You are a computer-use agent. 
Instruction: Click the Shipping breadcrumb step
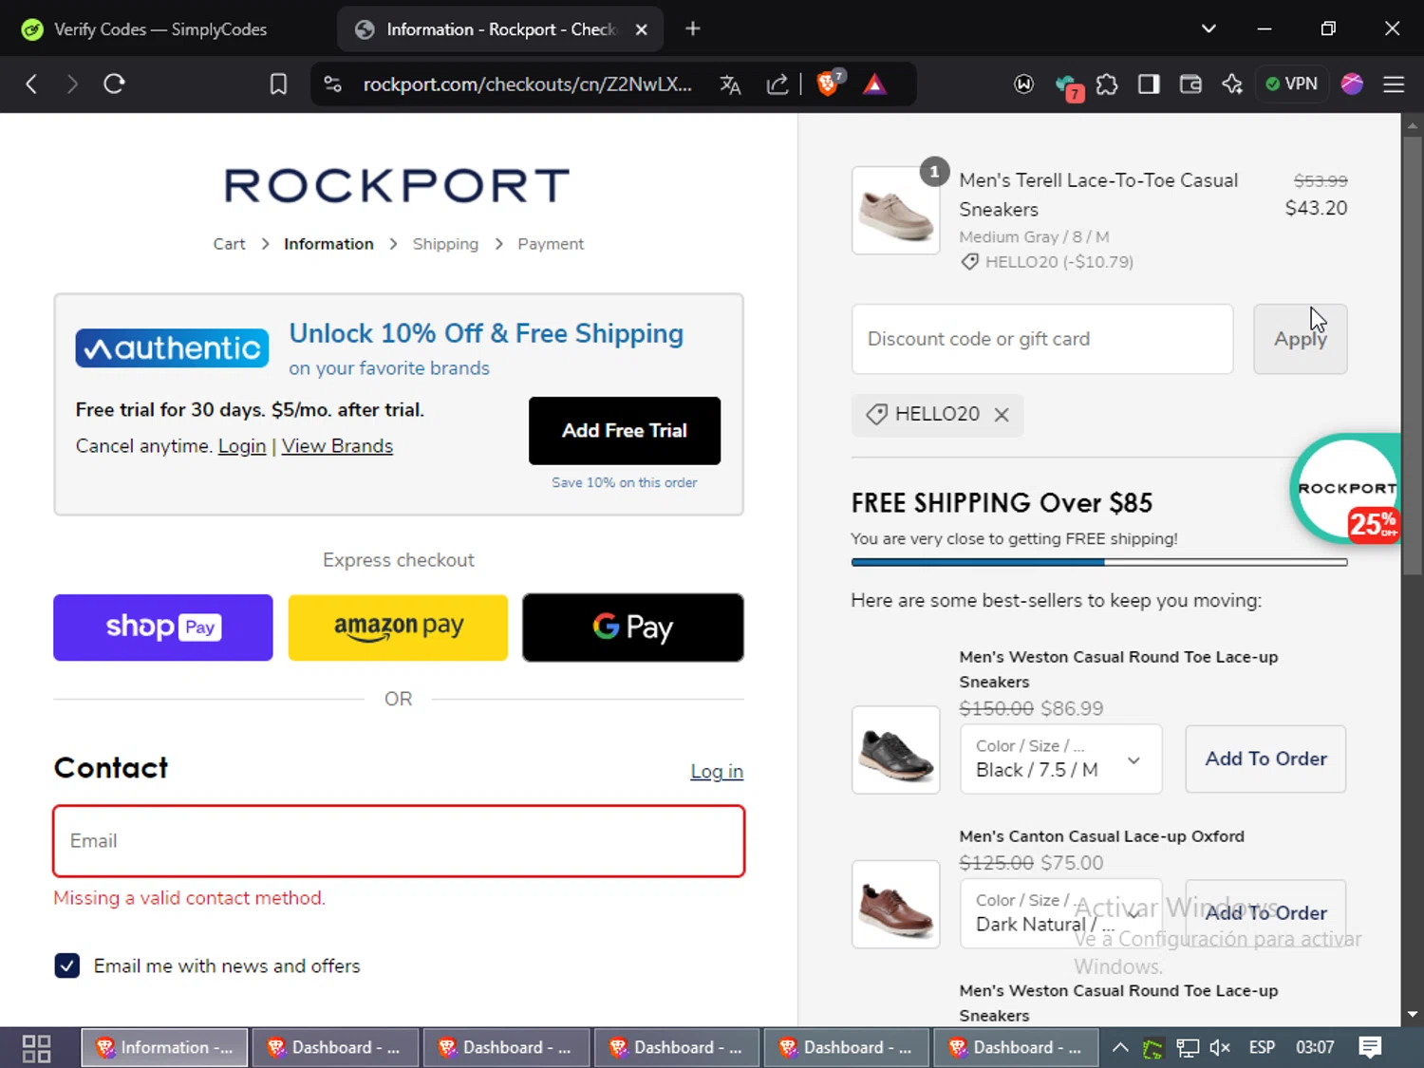pos(445,244)
